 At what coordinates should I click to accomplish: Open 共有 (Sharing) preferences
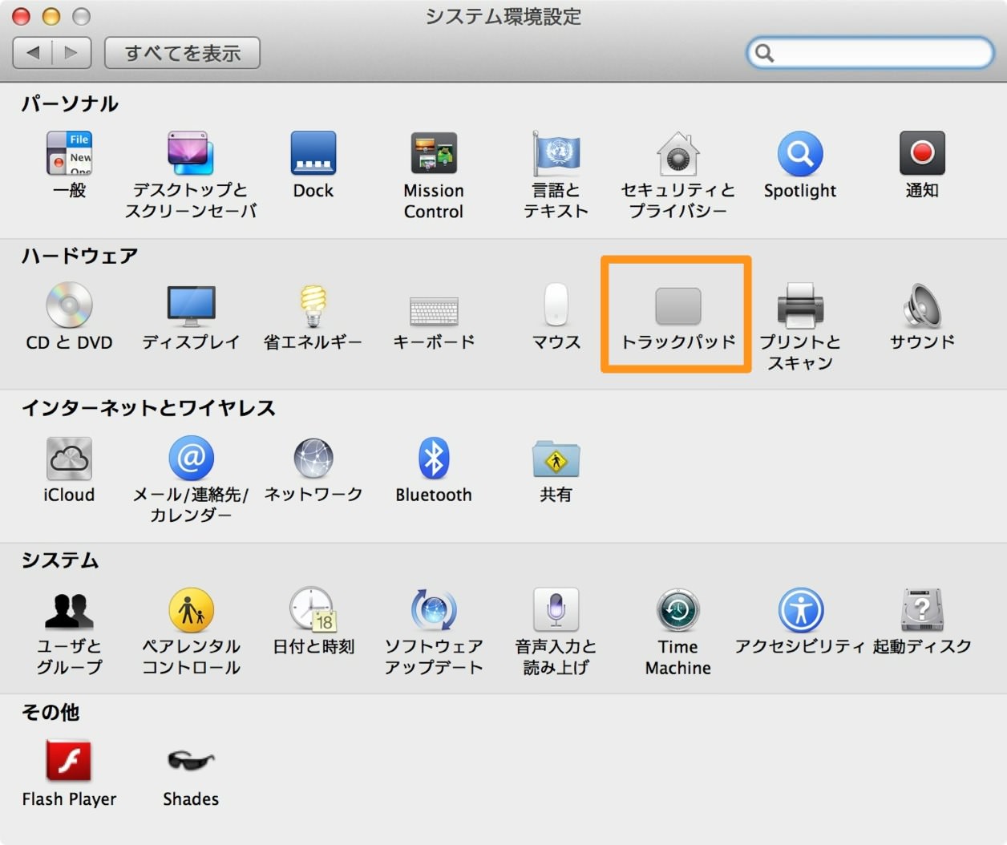pos(556,458)
